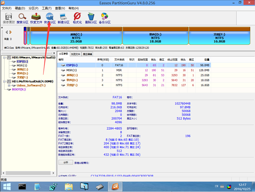Close the tree panel with the X button
The width and height of the screenshot is (255, 192).
pos(54,53)
